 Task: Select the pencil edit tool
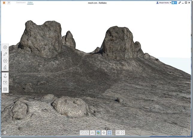click(5, 54)
